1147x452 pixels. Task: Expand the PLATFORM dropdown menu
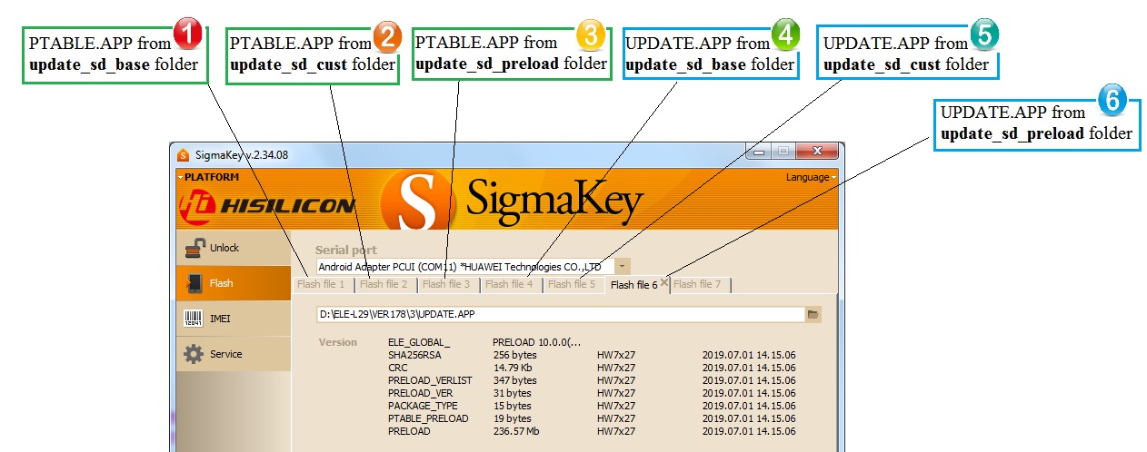coord(209,177)
